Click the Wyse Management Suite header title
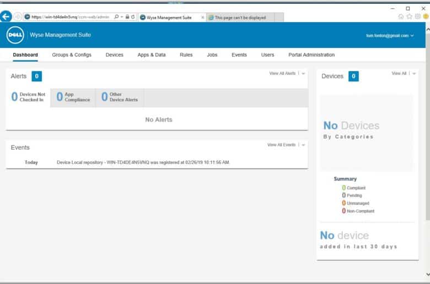Screen dimensions: 430x284 (x=60, y=35)
